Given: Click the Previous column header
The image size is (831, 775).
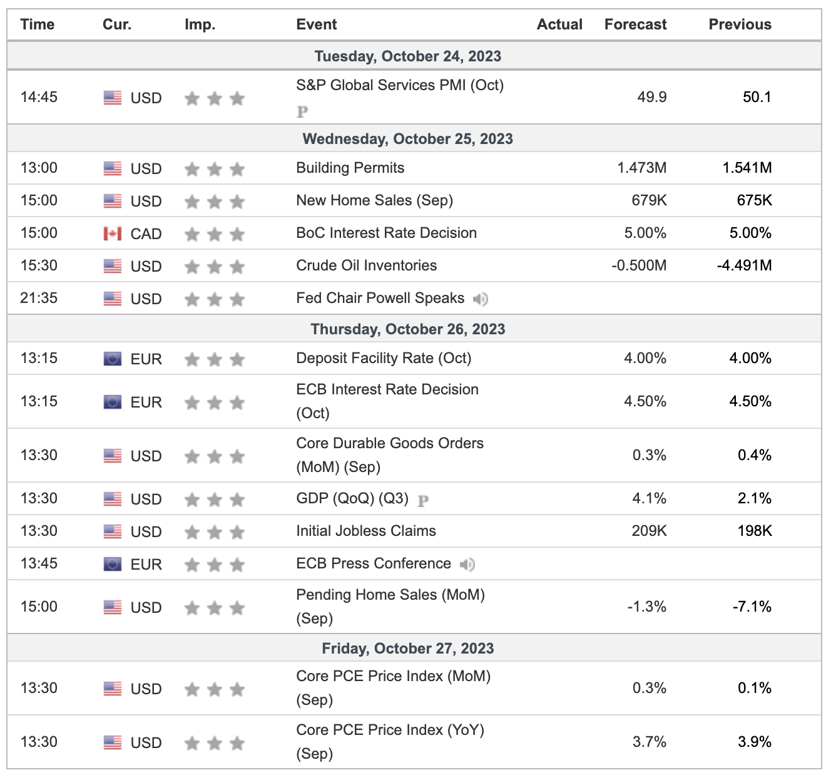Looking at the screenshot, I should [x=740, y=24].
